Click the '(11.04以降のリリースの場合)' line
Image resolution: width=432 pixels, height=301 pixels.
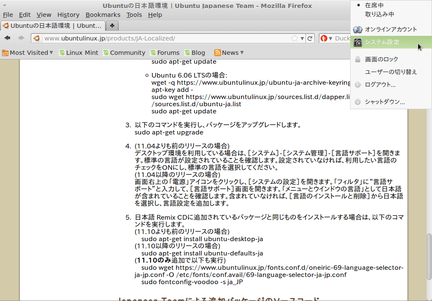(178, 175)
